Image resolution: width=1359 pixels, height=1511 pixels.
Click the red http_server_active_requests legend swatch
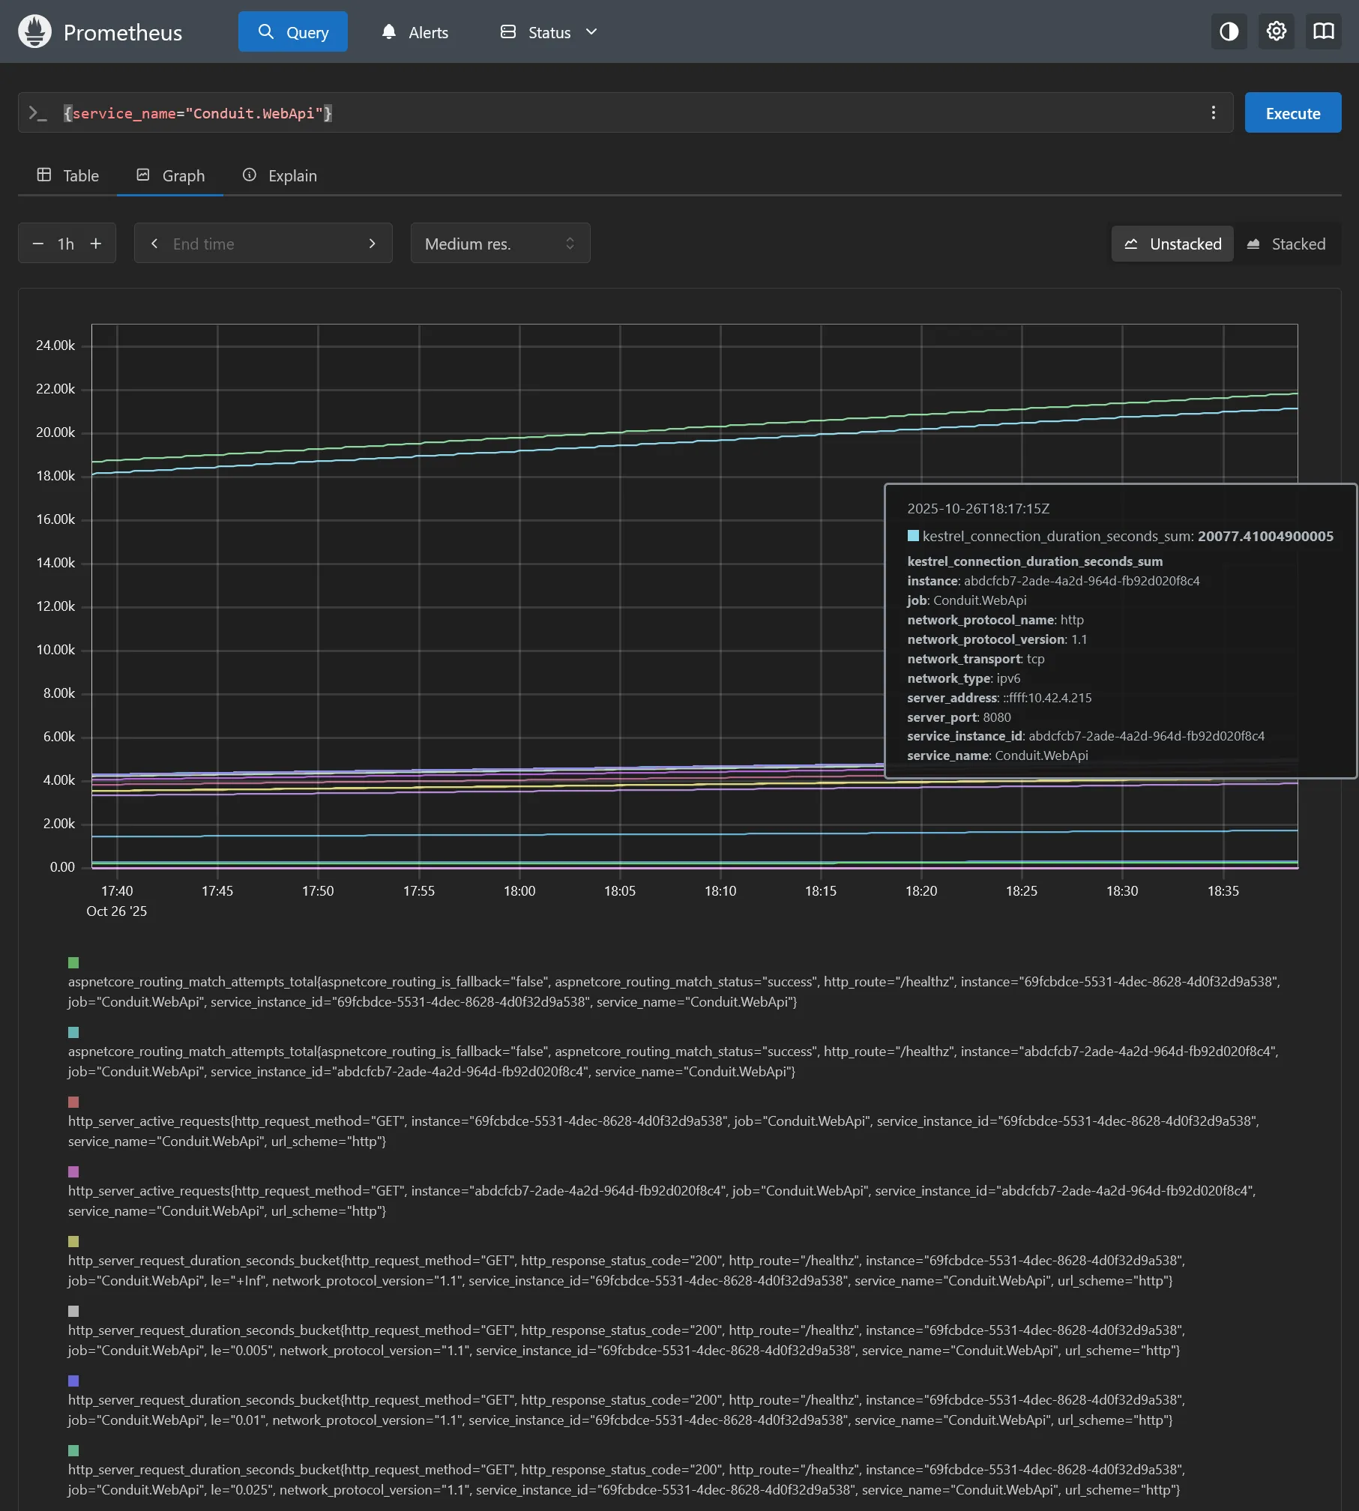[x=73, y=1102]
